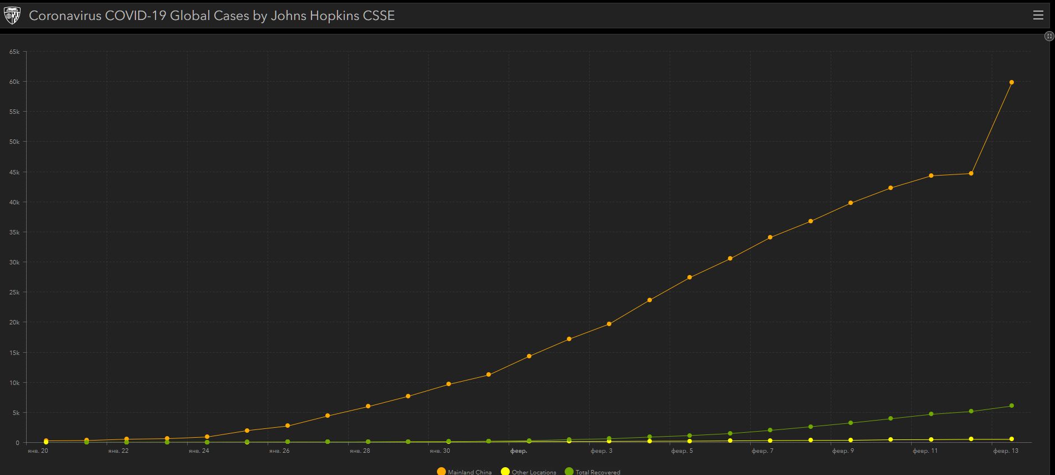The width and height of the screenshot is (1055, 475).
Task: Click the yellow Other Locations legend circle
Action: [505, 472]
